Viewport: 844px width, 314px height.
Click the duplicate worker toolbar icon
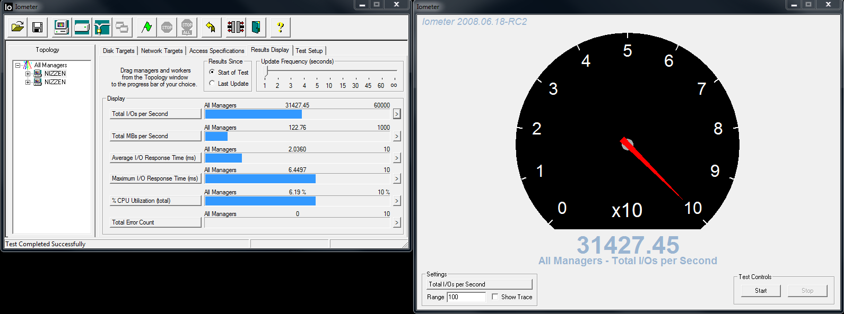tap(122, 27)
